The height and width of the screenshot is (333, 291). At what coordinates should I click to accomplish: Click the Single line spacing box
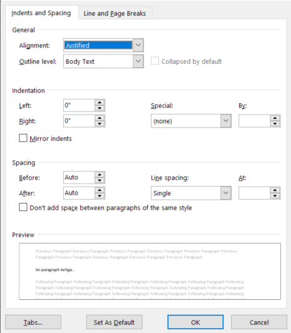click(186, 193)
